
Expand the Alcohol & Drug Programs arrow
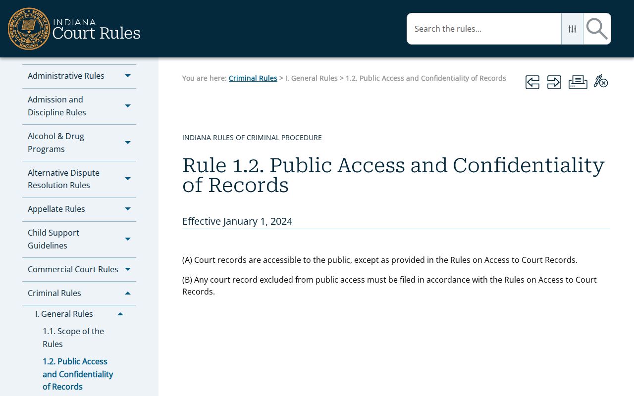point(128,143)
